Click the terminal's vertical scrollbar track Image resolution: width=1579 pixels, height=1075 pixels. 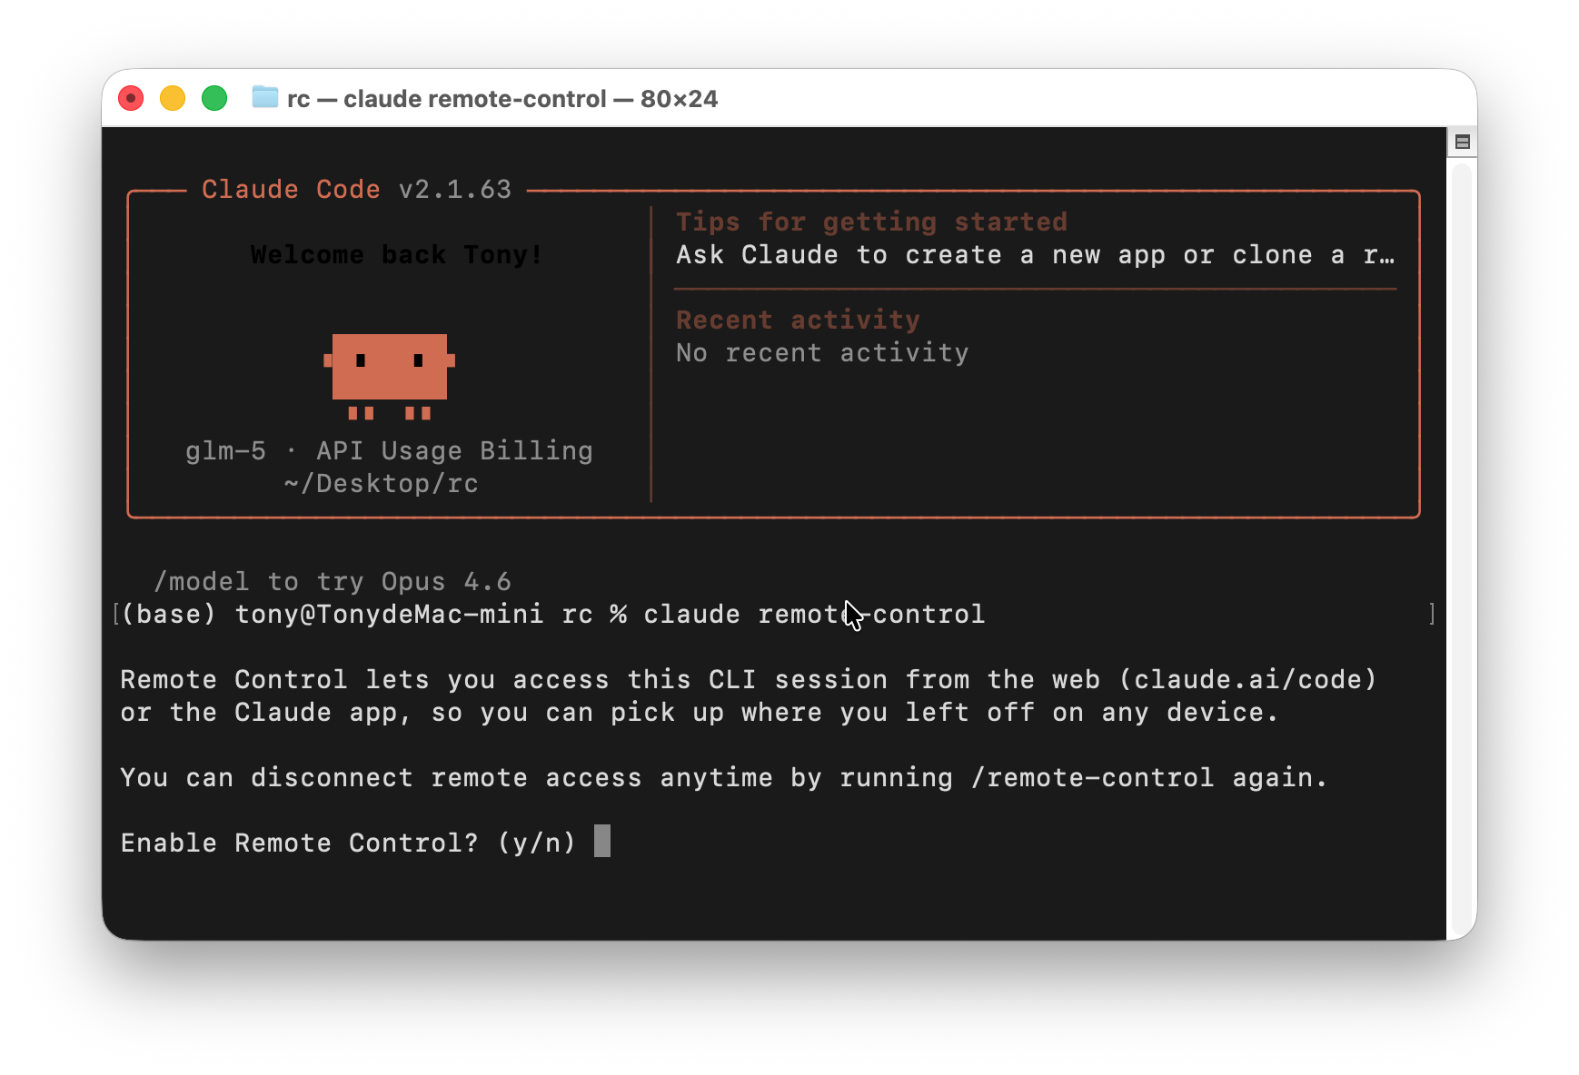click(x=1461, y=545)
